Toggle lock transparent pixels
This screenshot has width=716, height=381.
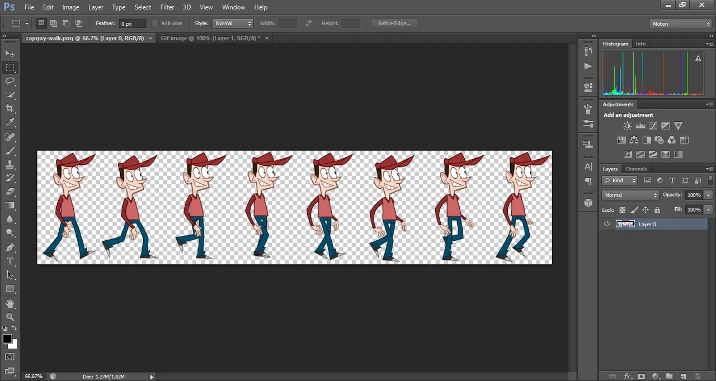pos(622,210)
